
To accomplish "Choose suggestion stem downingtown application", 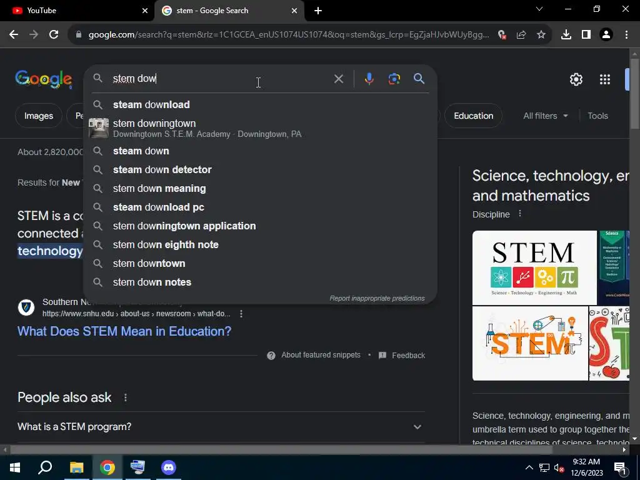I will pyautogui.click(x=260, y=226).
